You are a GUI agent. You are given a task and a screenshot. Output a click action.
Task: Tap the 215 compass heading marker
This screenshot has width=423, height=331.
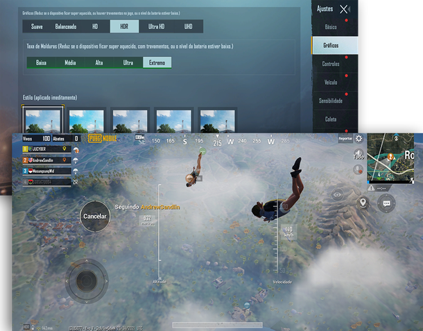tap(218, 143)
